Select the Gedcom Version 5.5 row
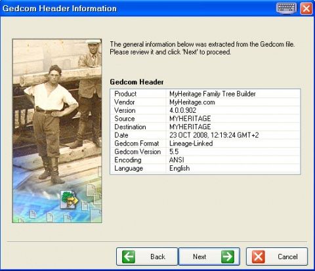This screenshot has width=315, height=271. 205,152
